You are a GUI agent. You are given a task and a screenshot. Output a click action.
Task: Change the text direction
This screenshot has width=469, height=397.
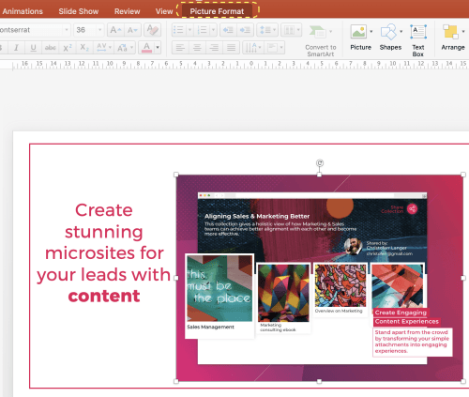252,48
